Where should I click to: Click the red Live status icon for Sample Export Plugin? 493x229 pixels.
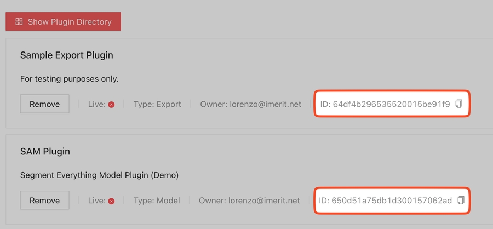[111, 105]
